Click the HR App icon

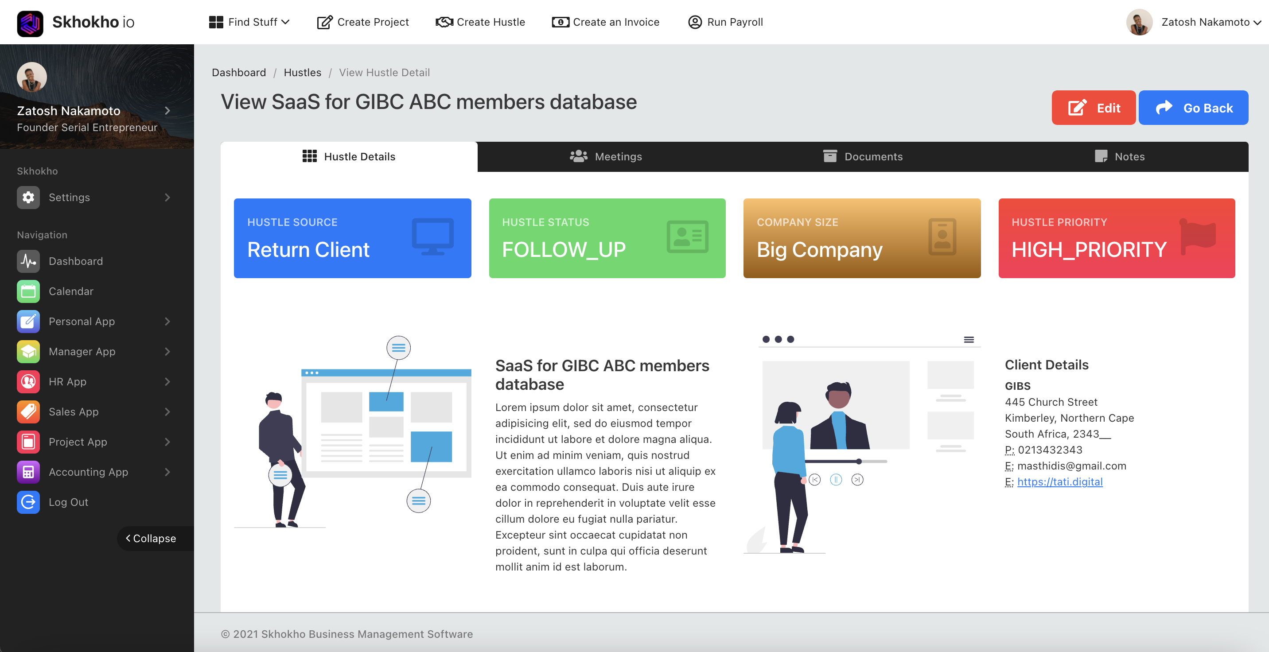click(x=28, y=382)
